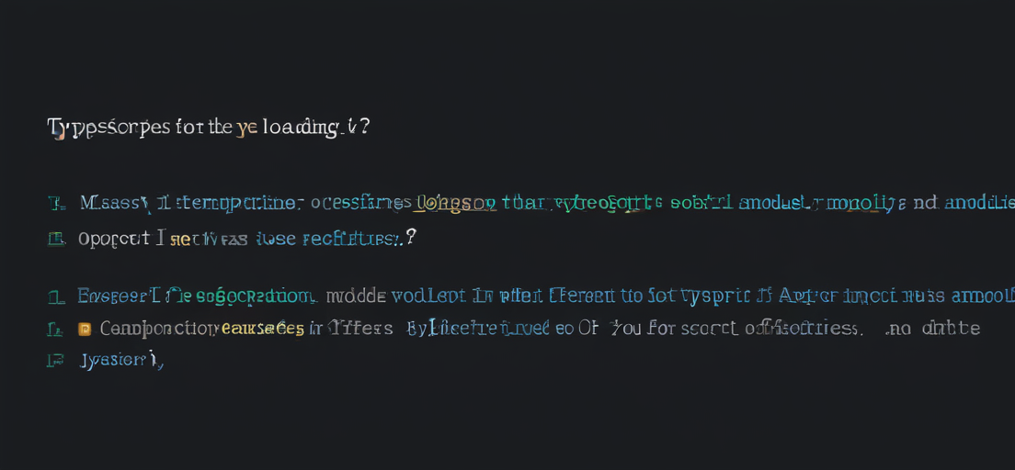This screenshot has width=1015, height=470.
Task: Click the gray word 'modde' on the third line
Action: pyautogui.click(x=358, y=297)
